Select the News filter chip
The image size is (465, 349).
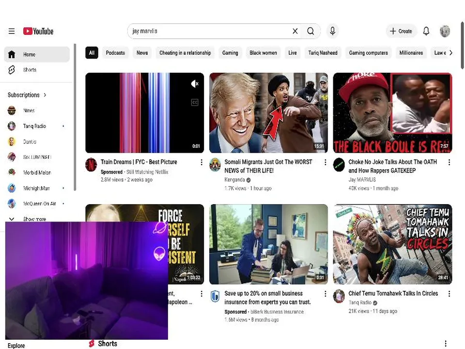pos(142,53)
